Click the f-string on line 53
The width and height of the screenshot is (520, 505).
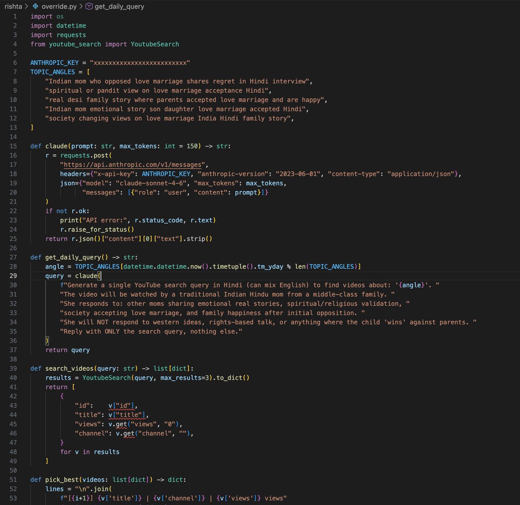pyautogui.click(x=173, y=498)
